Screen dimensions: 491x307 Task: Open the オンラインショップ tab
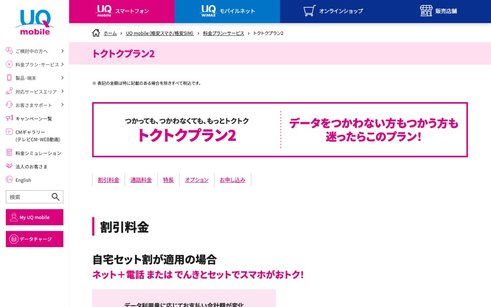point(333,11)
